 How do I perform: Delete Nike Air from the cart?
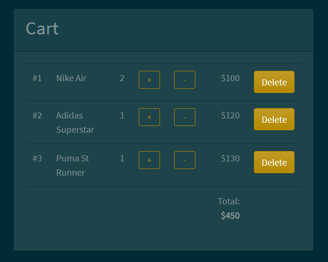tap(274, 82)
